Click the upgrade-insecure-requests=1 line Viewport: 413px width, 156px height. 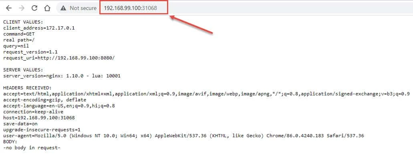point(42,130)
